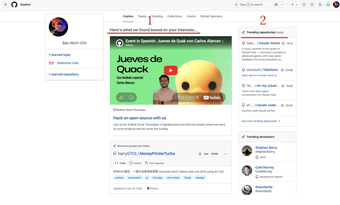
Task: Click the Awesome Lists sunglasses icon
Action: click(x=51, y=63)
